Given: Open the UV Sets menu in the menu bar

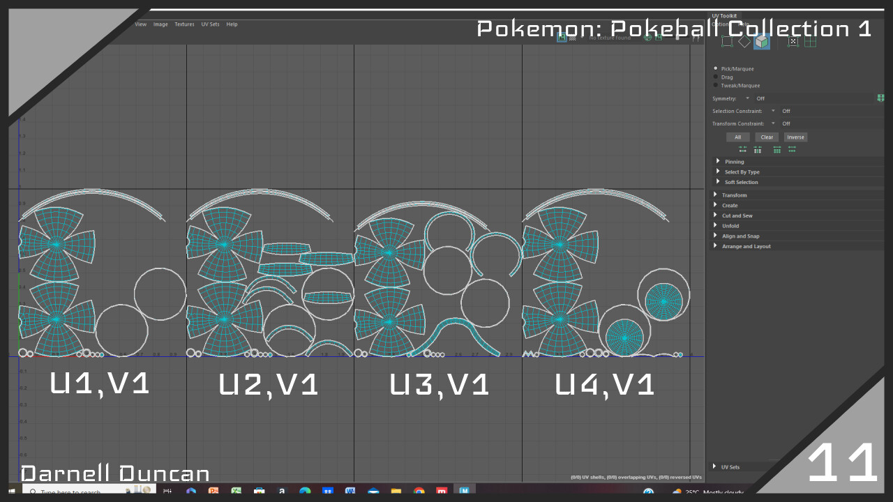Looking at the screenshot, I should pyautogui.click(x=210, y=24).
